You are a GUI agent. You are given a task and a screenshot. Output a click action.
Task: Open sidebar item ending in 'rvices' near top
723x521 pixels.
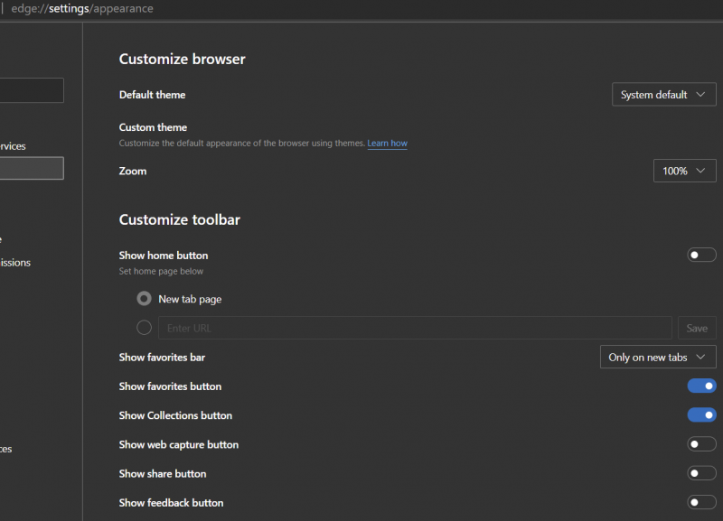pyautogui.click(x=13, y=146)
